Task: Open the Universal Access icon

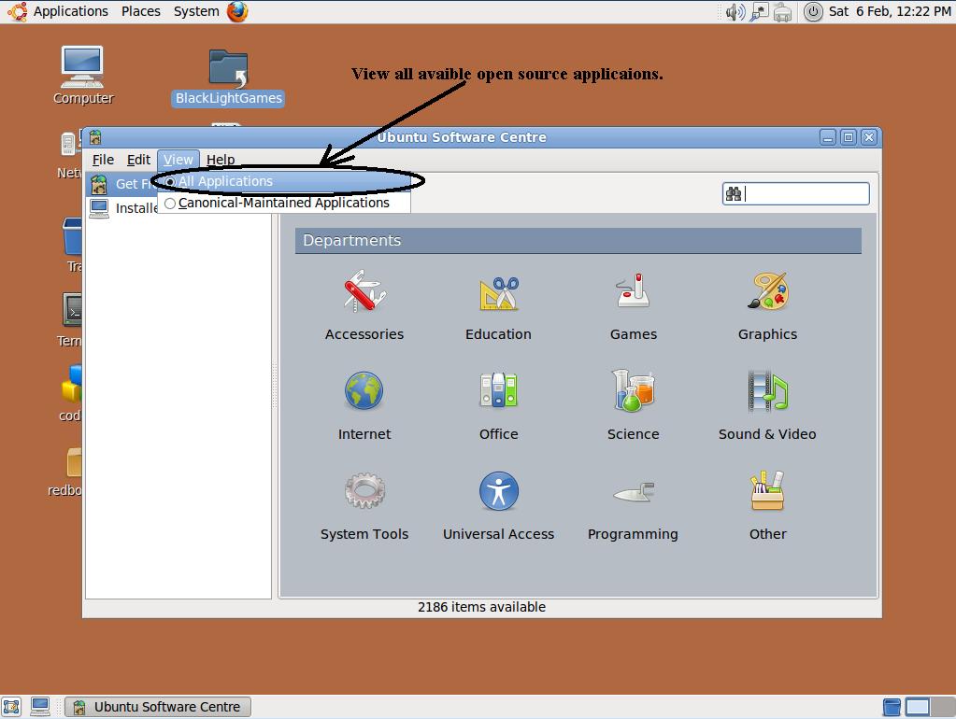Action: coord(499,490)
